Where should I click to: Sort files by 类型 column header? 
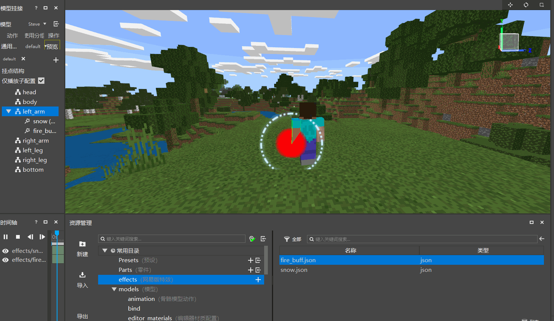(x=482, y=250)
